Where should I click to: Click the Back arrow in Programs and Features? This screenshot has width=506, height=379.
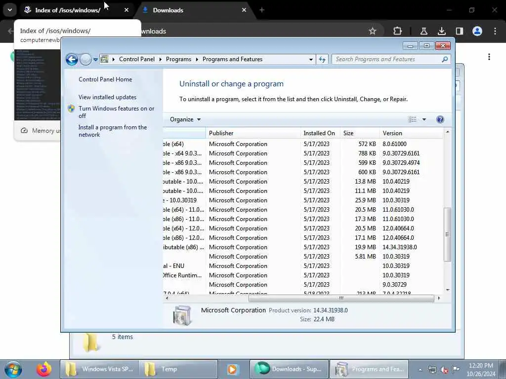pyautogui.click(x=72, y=59)
